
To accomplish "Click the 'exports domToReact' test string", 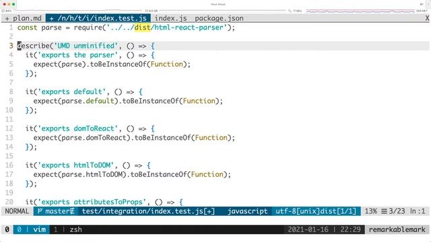I will 78,128.
